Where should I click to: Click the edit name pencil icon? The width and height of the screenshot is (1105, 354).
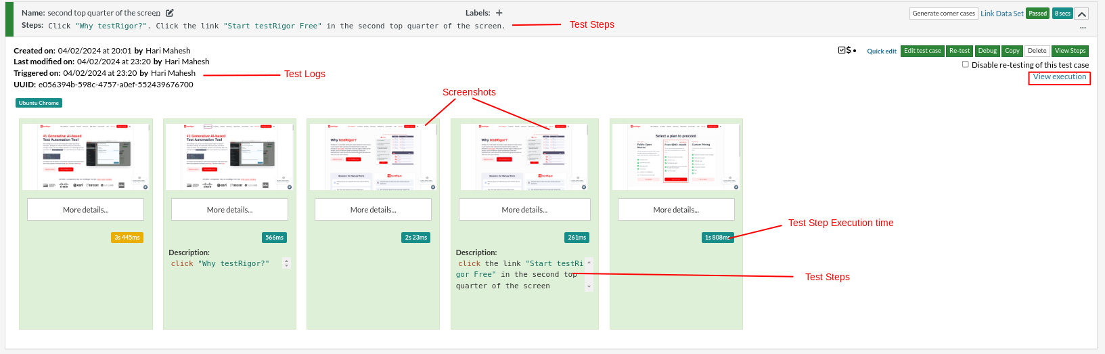(170, 13)
